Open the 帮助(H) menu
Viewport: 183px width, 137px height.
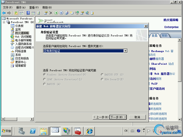click(x=47, y=8)
